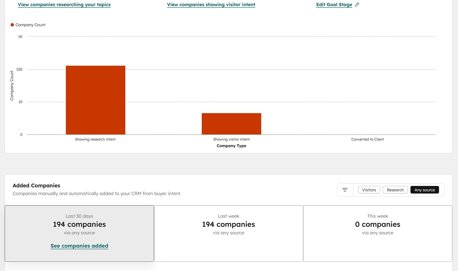Click the Showing research intent axis label

(95, 139)
